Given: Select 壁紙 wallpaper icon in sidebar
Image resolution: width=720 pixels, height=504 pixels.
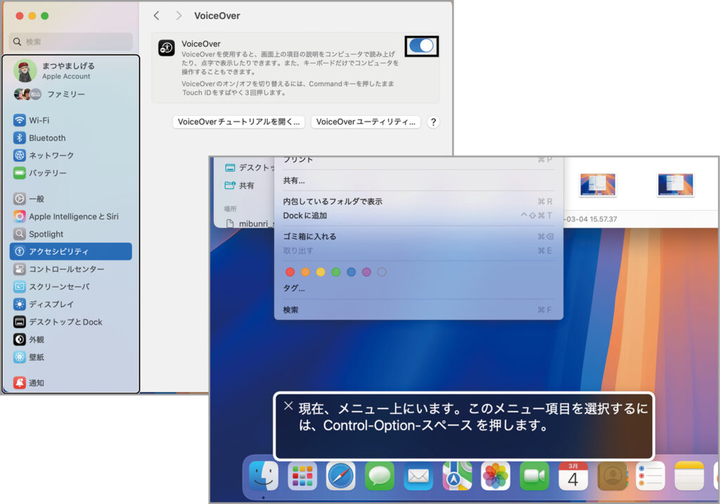Looking at the screenshot, I should pos(19,357).
